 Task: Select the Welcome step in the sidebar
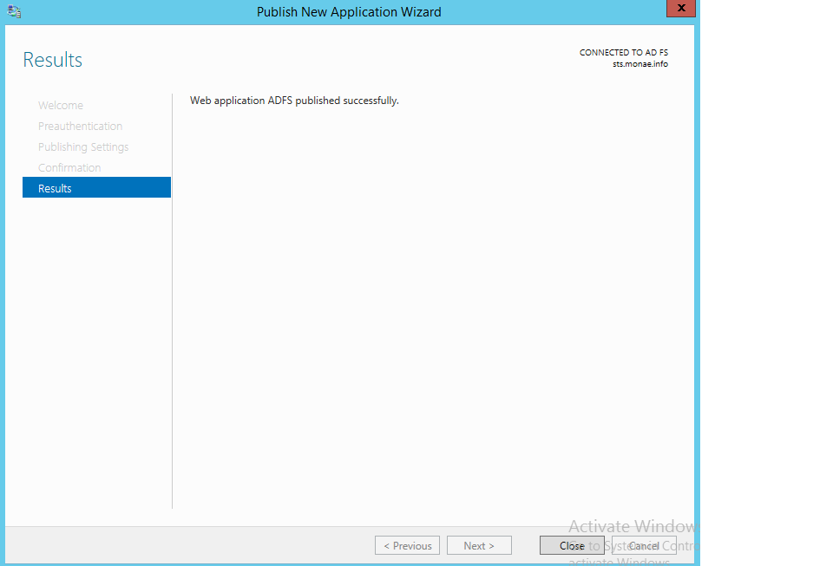click(x=61, y=106)
